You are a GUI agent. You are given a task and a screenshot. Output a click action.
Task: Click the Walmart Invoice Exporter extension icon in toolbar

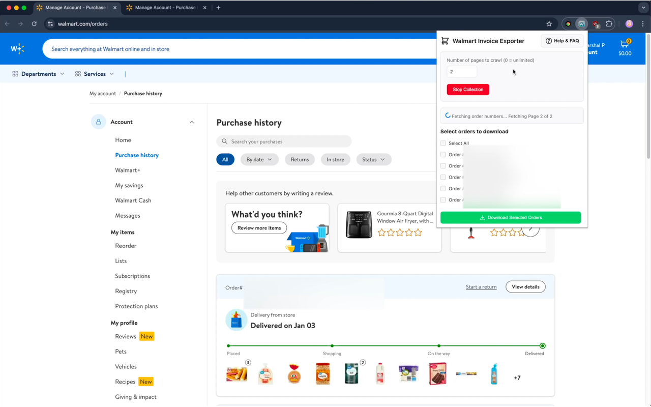581,23
